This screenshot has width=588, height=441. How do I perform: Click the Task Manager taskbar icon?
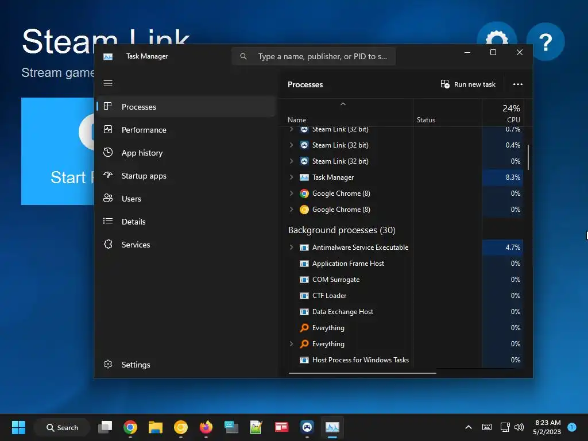click(332, 427)
